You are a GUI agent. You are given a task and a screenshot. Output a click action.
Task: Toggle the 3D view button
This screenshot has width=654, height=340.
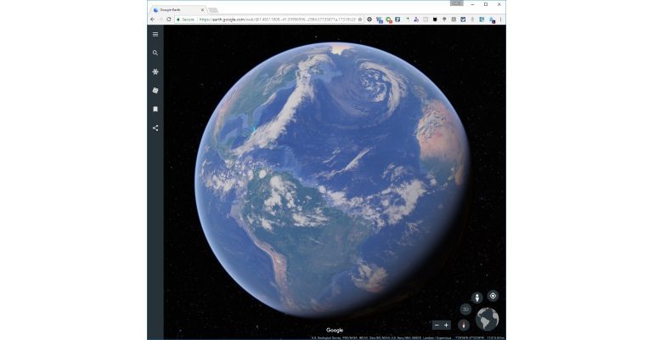point(465,309)
